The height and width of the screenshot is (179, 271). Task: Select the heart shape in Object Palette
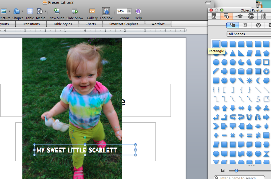tap(233, 80)
